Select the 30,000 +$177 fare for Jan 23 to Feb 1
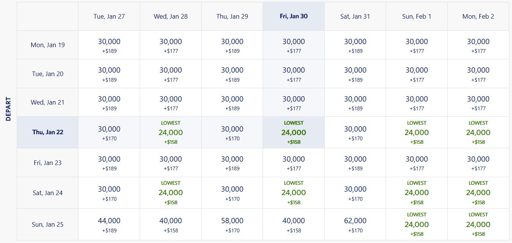This screenshot has height=243, width=512. 416,162
